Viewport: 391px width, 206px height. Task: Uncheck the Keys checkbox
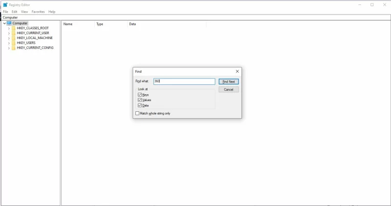(x=140, y=95)
